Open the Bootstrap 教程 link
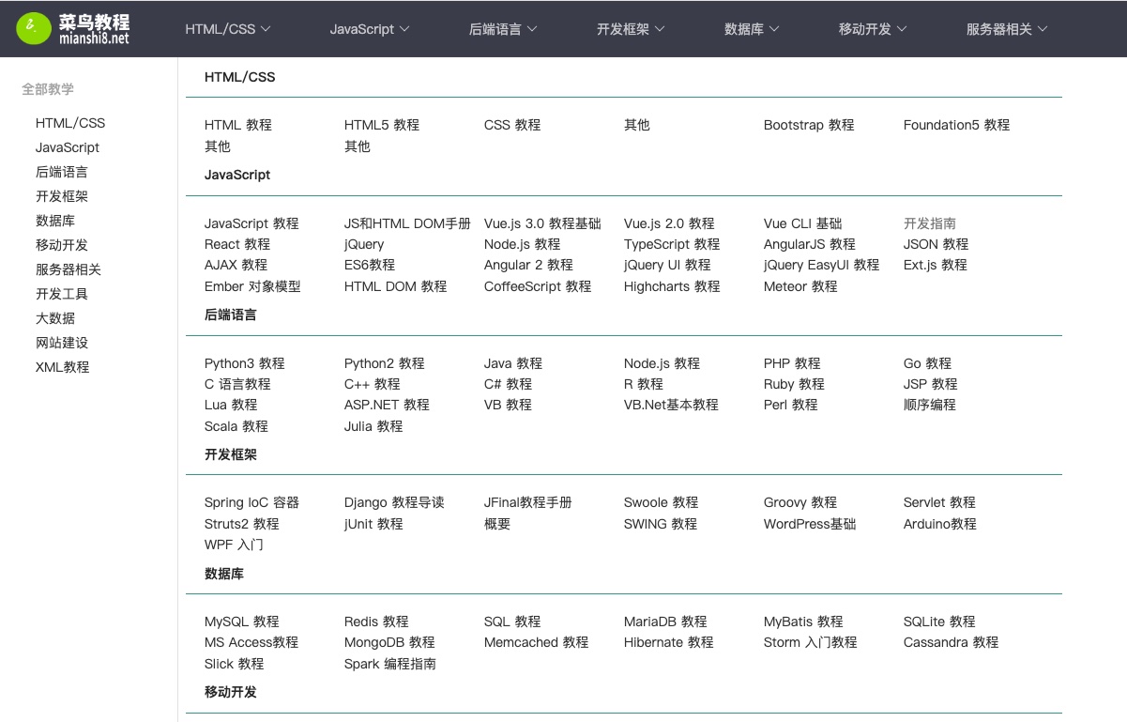Viewport: 1127px width, 722px height. [809, 125]
